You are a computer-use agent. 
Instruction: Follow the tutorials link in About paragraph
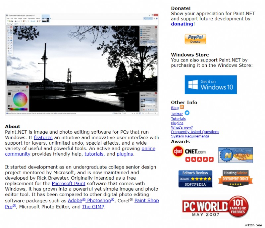[94, 154]
